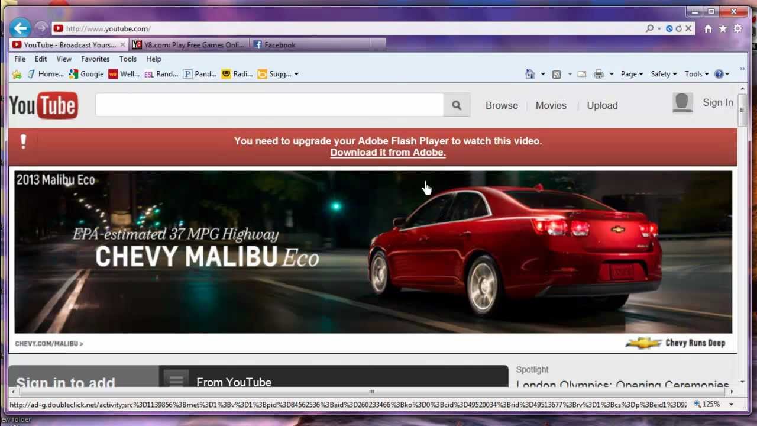This screenshot has width=757, height=426.
Task: Open the Favorites menu
Action: coord(95,59)
